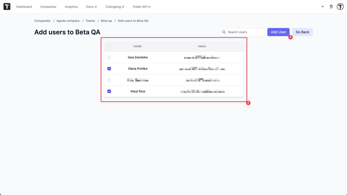347x195 pixels.
Task: Open the Beta qa breadcrumb link
Action: 106,21
